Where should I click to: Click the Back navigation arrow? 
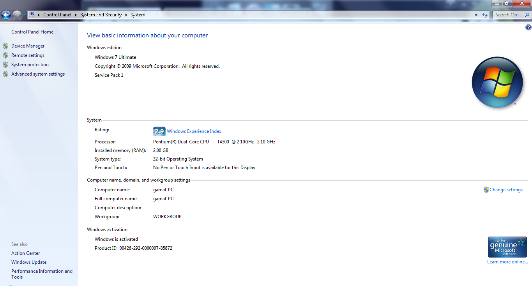6,15
